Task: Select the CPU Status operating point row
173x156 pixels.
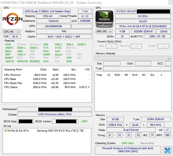Action: [47, 87]
